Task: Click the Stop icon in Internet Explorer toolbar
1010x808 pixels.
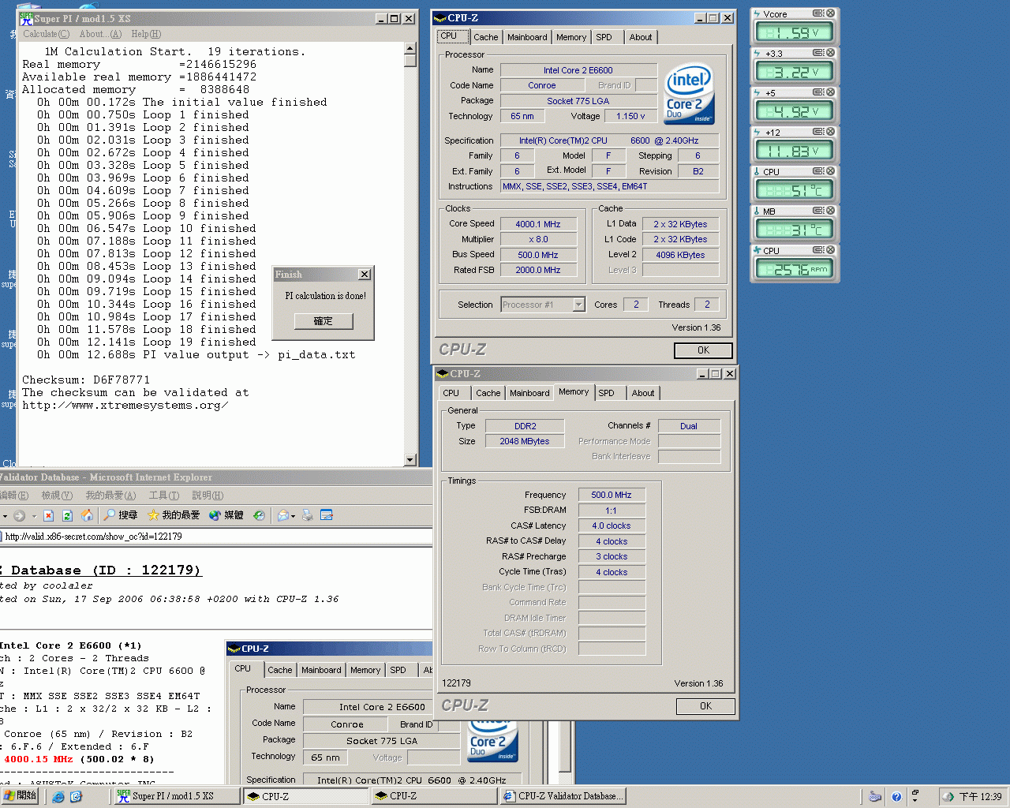Action: 48,515
